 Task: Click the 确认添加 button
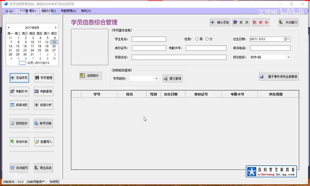pos(220,22)
